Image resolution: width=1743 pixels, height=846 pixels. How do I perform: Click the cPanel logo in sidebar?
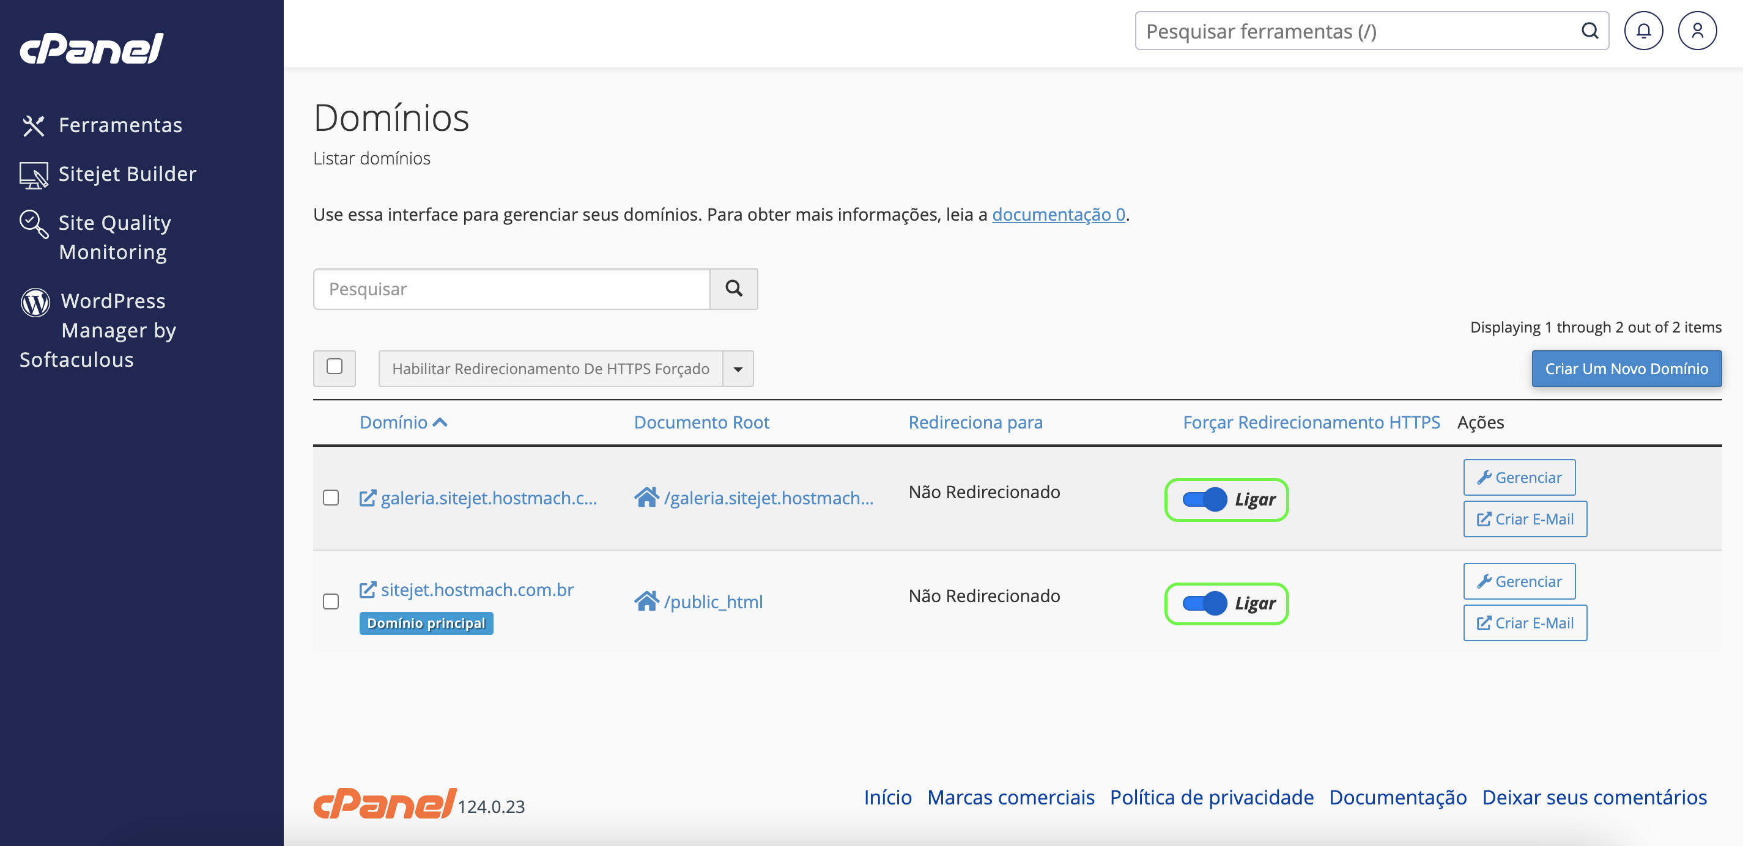91,48
